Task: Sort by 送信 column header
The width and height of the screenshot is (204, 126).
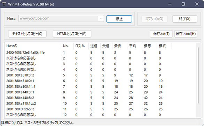Action: coord(94,46)
